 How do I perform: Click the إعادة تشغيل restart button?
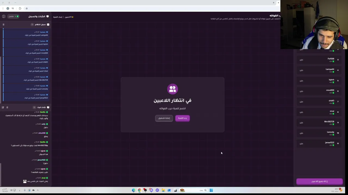coord(164,118)
